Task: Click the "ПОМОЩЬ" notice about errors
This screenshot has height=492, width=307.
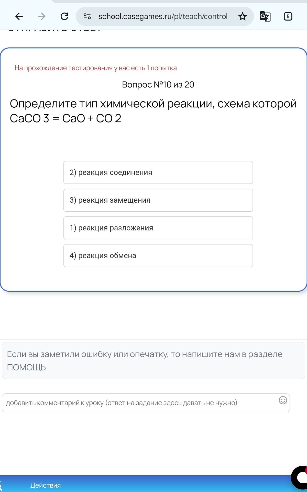Action: pyautogui.click(x=153, y=361)
